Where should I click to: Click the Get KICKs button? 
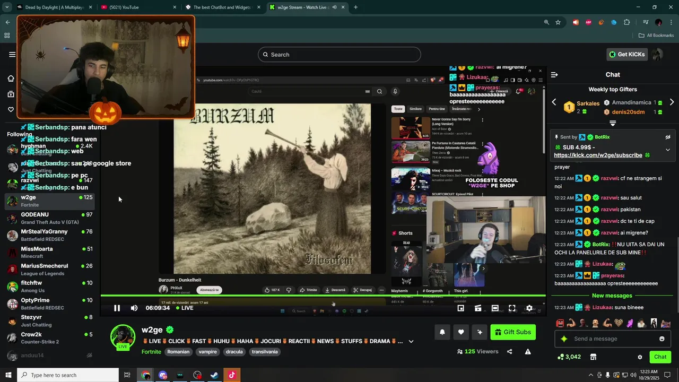click(627, 54)
